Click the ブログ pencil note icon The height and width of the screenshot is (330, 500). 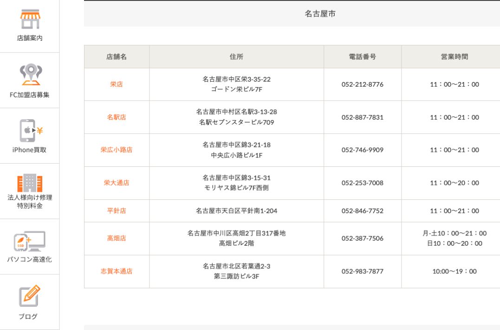(x=29, y=296)
